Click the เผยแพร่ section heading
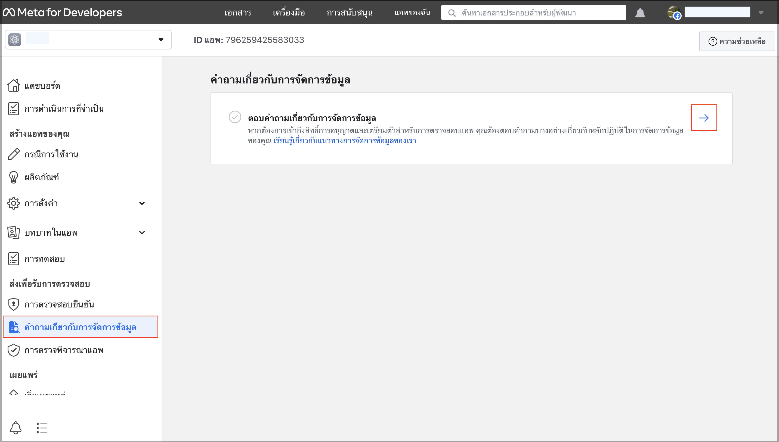Image resolution: width=779 pixels, height=442 pixels. coord(23,375)
